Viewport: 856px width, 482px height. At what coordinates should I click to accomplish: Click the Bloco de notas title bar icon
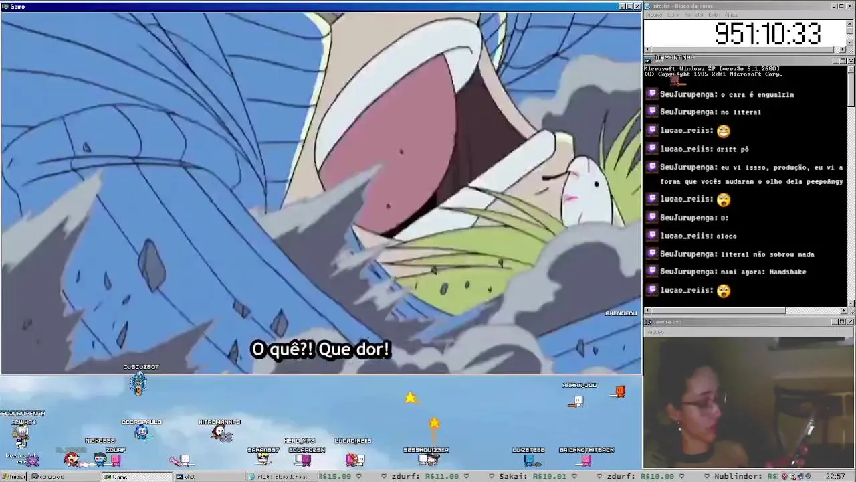point(648,6)
